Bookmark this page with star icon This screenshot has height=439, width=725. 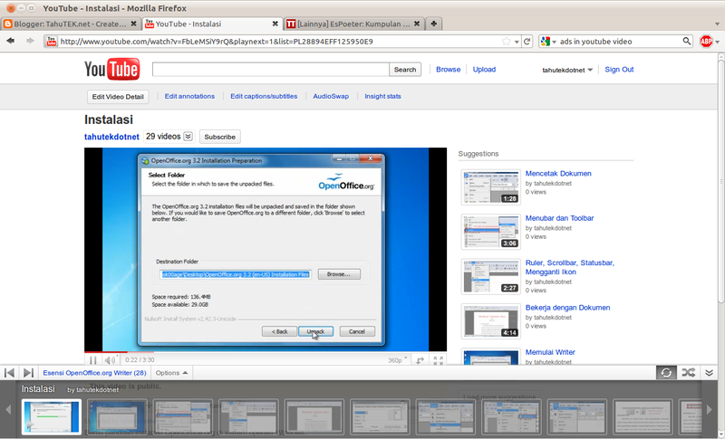click(x=506, y=41)
